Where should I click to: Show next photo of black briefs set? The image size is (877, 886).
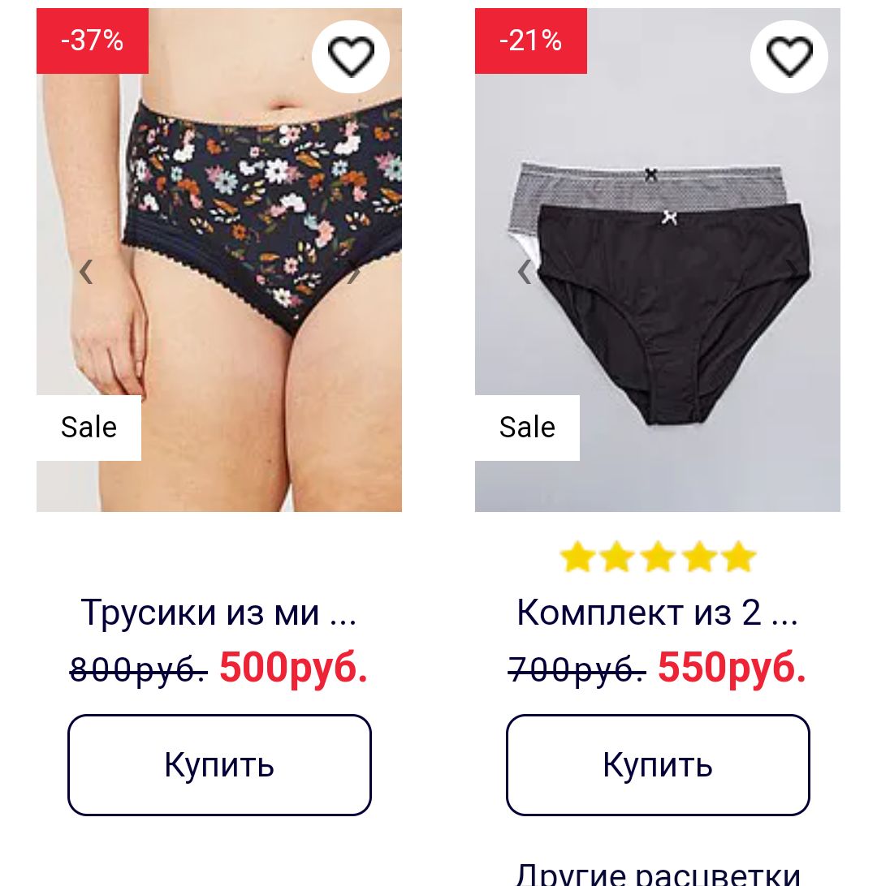pyautogui.click(x=792, y=272)
